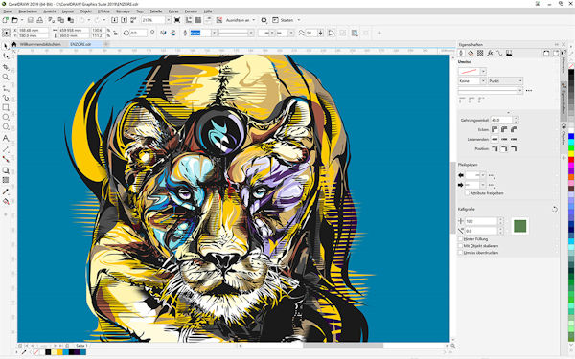575x359 pixels.
Task: Open the Fill tab in Eigenschaften docker
Action: pyautogui.click(x=471, y=53)
